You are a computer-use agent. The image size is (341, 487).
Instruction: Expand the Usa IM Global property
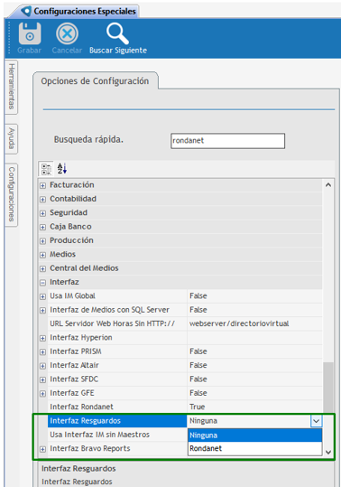pos(42,296)
